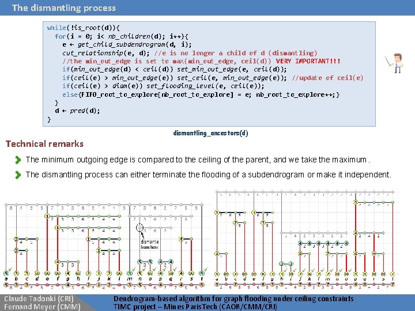This screenshot has height=311, width=415.
Task: Select the code line 'while(!is_root(d)){'
Action: click(x=84, y=28)
